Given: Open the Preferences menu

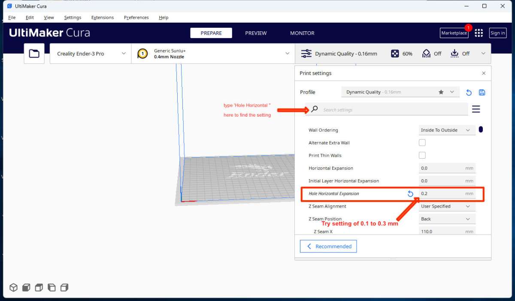Looking at the screenshot, I should pos(136,18).
